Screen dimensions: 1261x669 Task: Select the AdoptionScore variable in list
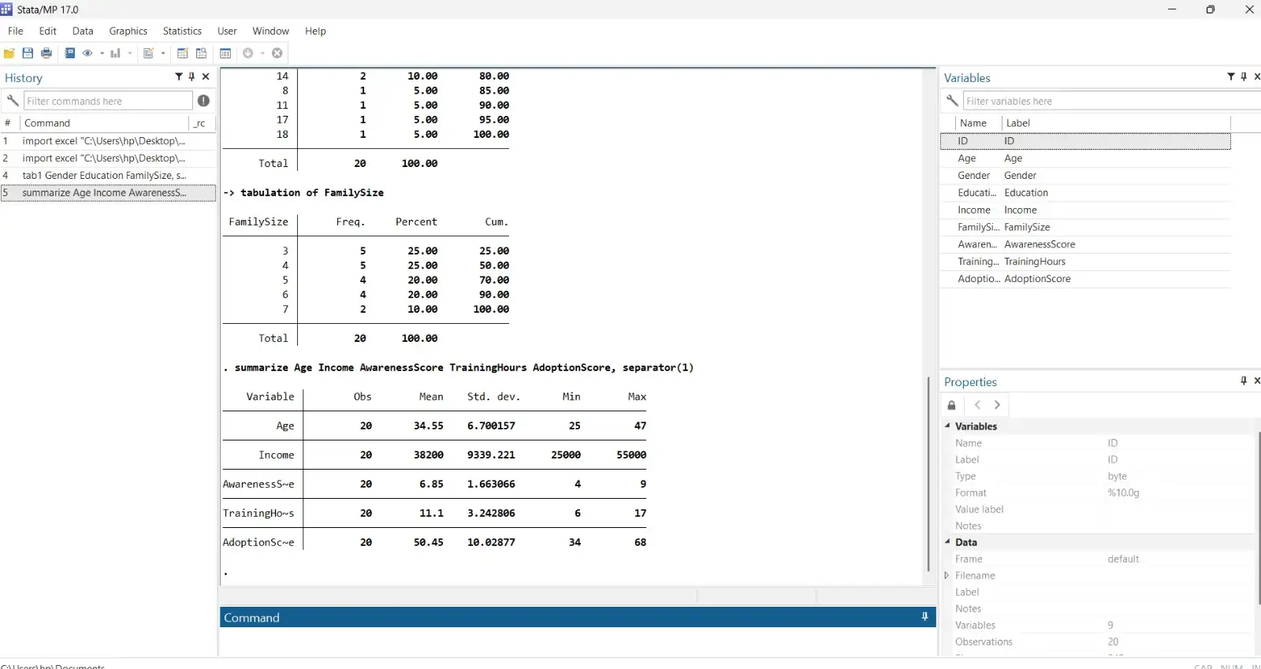pos(1036,279)
